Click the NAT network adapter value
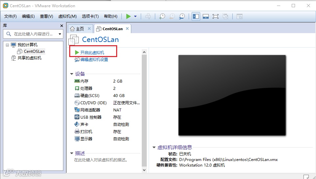Viewport: 316px width, 179px height. tap(117, 110)
